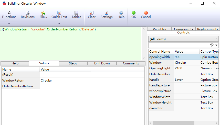The height and width of the screenshot is (125, 220).
Task: Click the controls filter text field
Action: coord(179,45)
